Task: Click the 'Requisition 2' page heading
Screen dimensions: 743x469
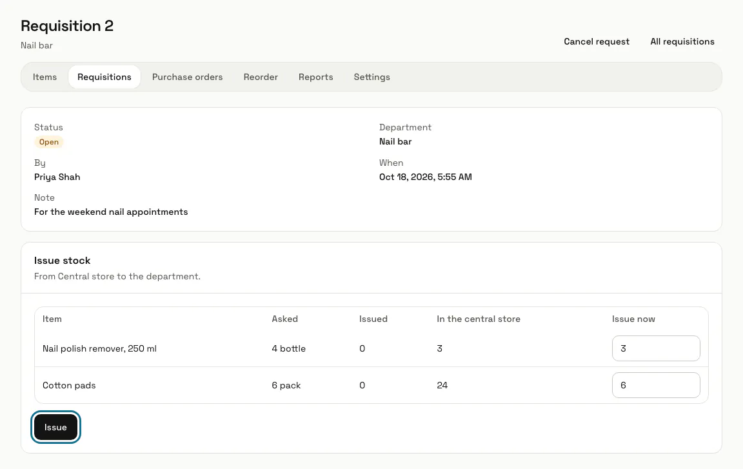Action: (67, 26)
